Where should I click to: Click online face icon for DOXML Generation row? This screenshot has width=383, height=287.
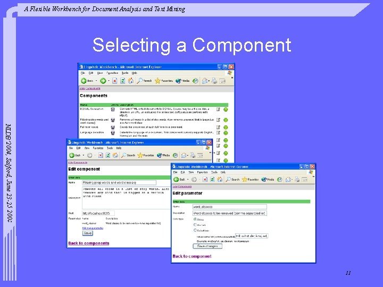pyautogui.click(x=113, y=109)
